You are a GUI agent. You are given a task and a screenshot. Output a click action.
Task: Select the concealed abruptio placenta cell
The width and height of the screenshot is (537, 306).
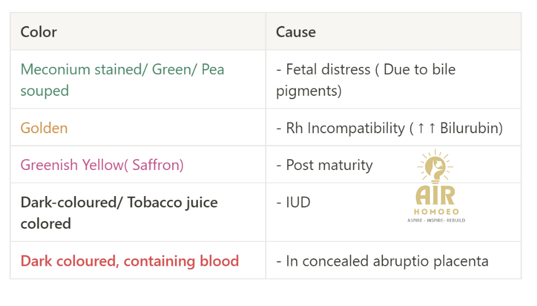[394, 261]
